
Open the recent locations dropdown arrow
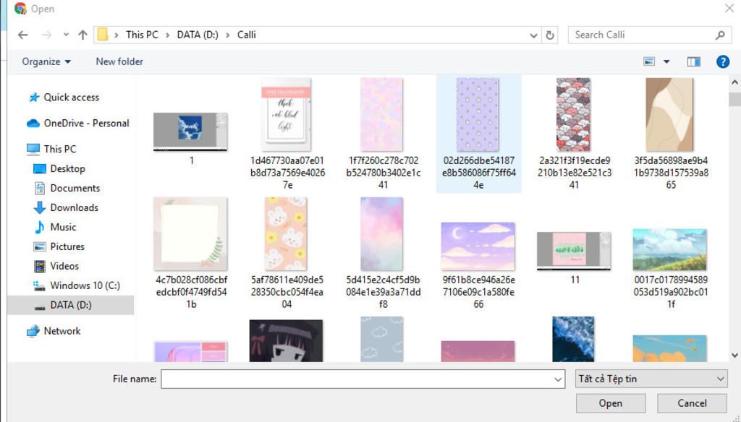[x=66, y=35]
